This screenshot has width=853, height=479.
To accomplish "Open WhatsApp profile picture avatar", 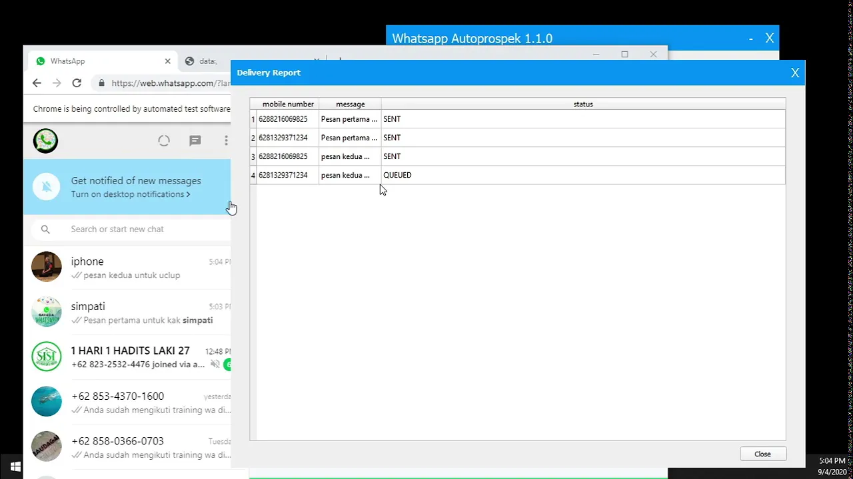I will click(x=45, y=141).
